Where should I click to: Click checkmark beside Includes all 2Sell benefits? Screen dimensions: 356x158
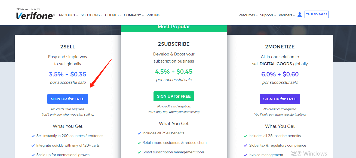(x=139, y=133)
